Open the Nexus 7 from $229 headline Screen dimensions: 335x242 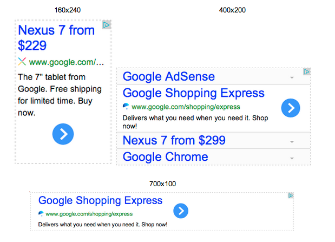click(56, 37)
